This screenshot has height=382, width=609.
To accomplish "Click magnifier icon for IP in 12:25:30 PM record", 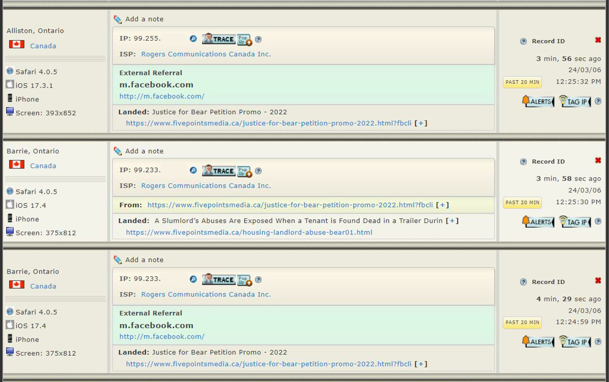I will click(x=193, y=171).
